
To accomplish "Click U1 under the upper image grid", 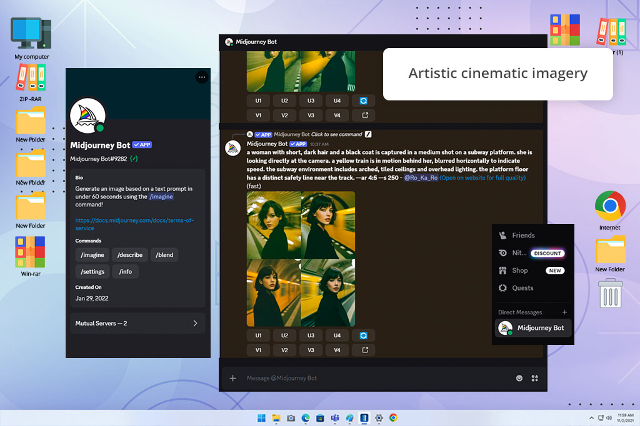I will click(258, 100).
